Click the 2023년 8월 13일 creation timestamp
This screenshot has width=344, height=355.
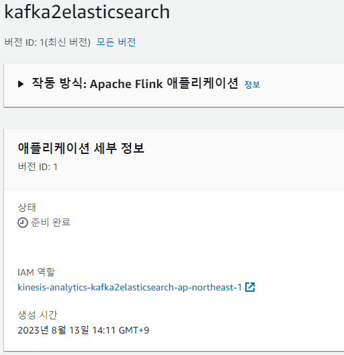[83, 330]
